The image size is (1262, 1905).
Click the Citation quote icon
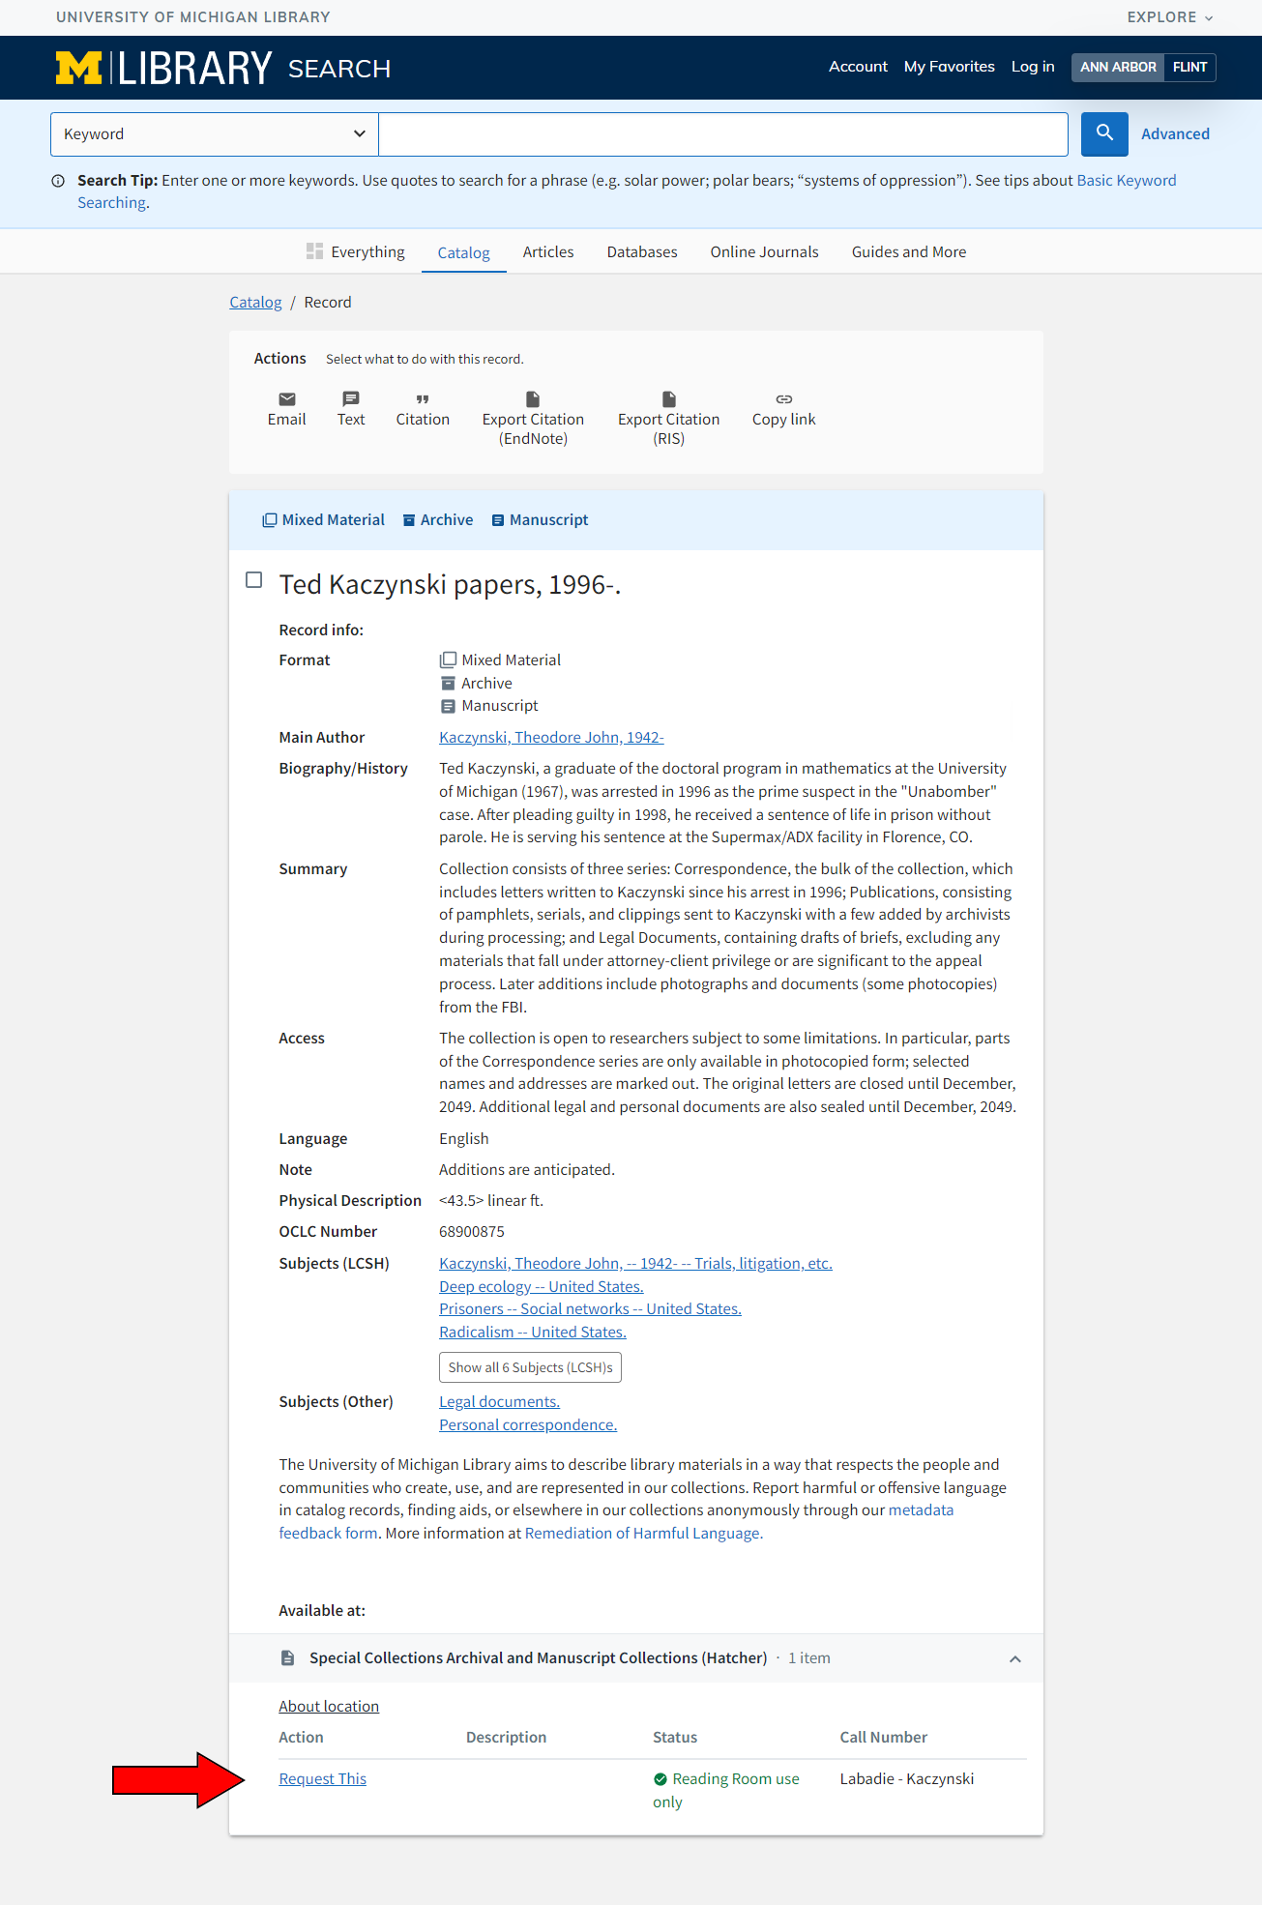tap(423, 399)
